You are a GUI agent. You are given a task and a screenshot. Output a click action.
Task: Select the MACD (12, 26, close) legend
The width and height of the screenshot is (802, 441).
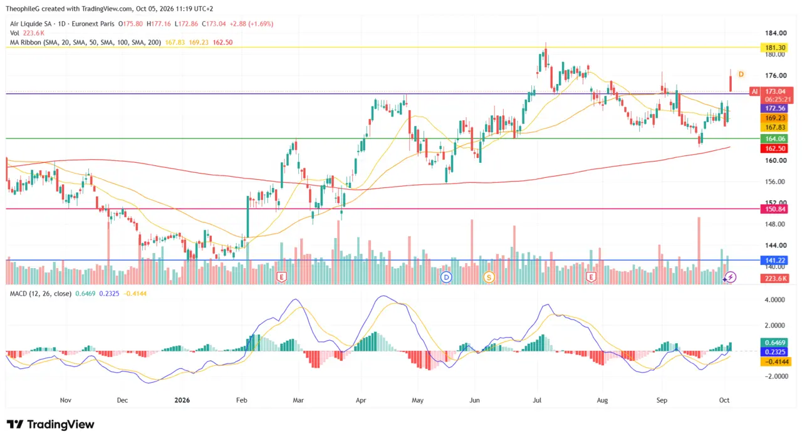click(x=41, y=293)
